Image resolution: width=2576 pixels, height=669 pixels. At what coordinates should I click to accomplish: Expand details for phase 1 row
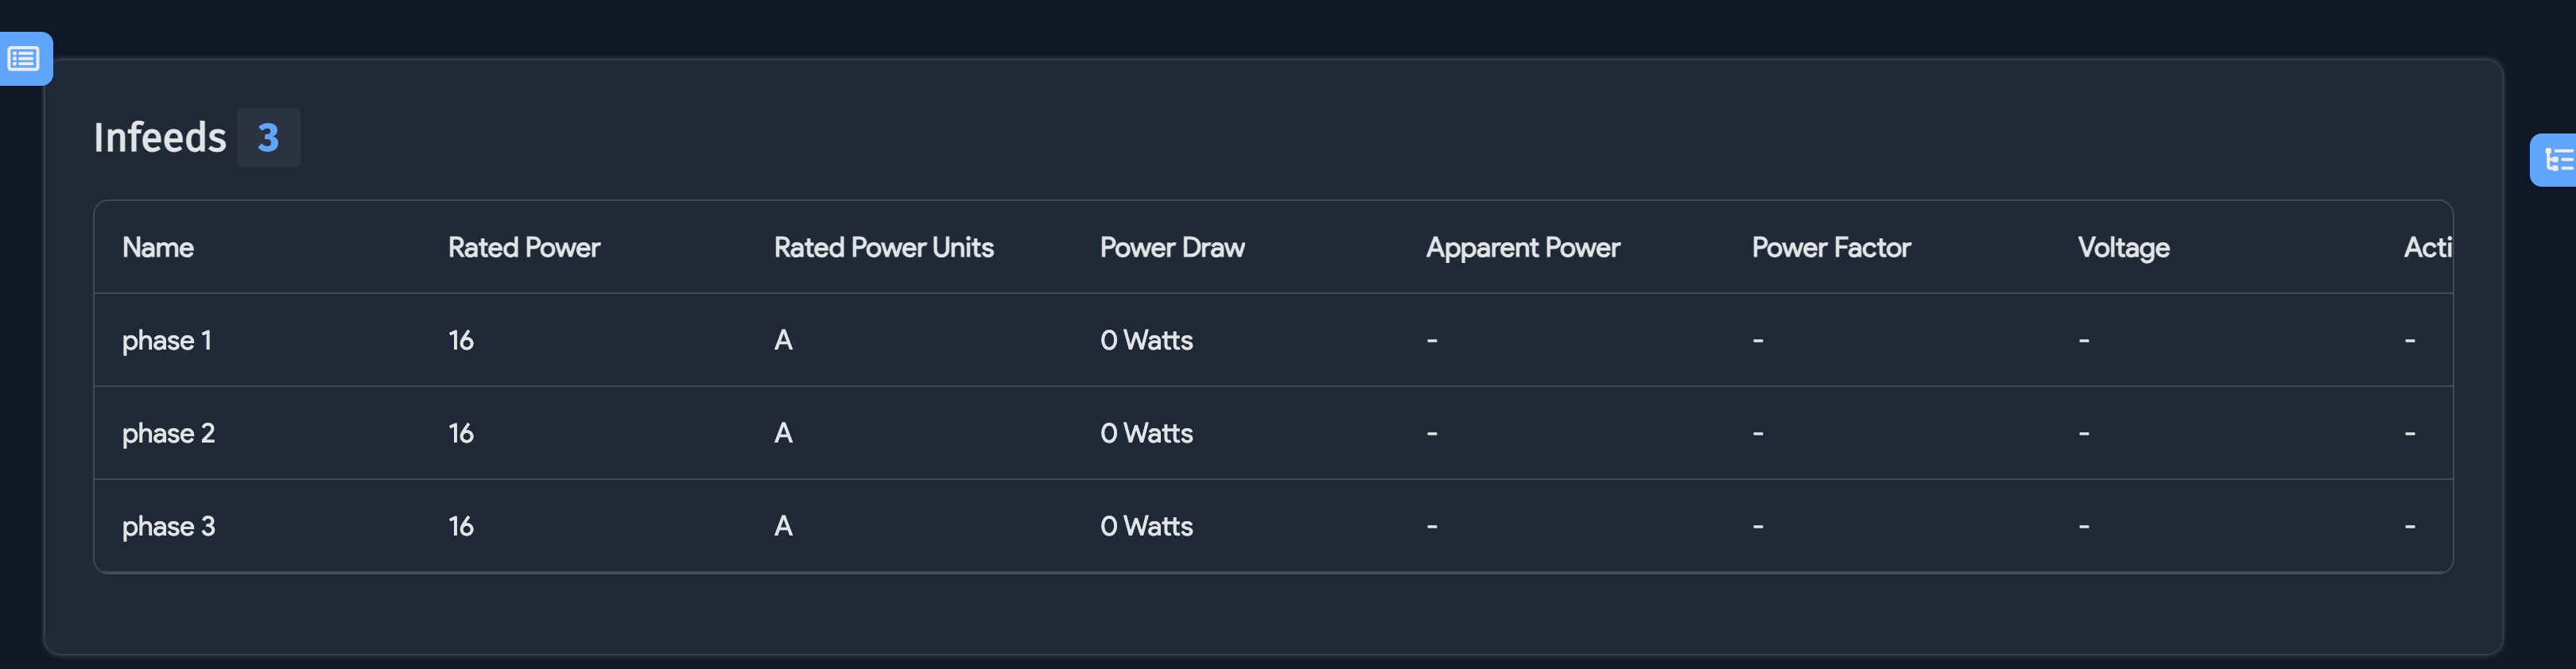(167, 340)
